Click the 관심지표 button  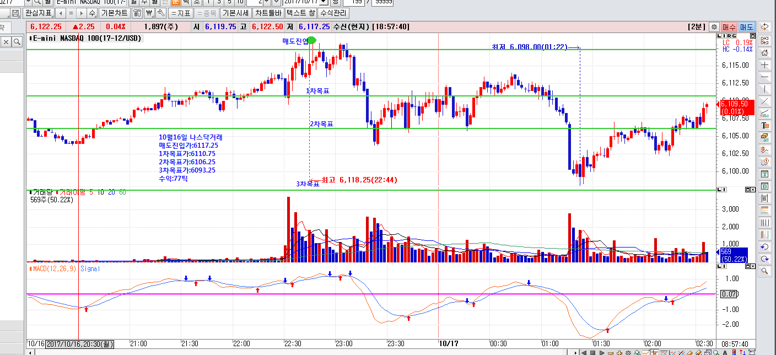click(39, 13)
